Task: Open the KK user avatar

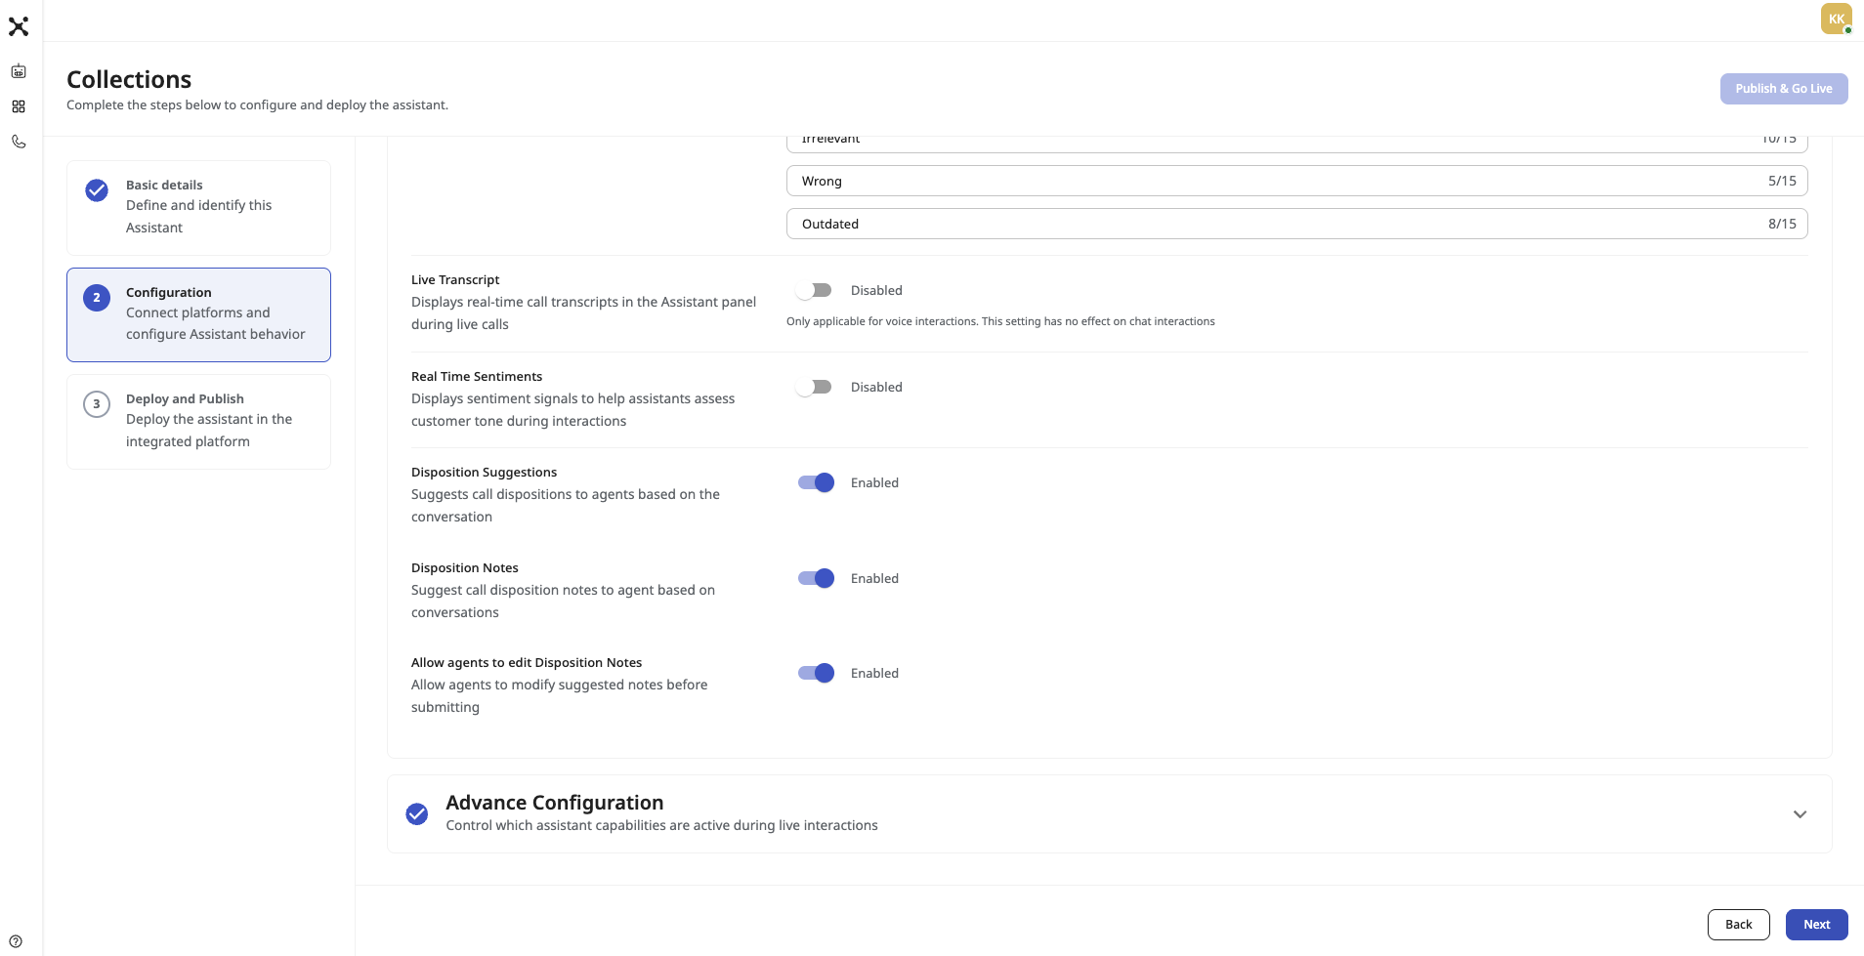Action: pyautogui.click(x=1837, y=19)
